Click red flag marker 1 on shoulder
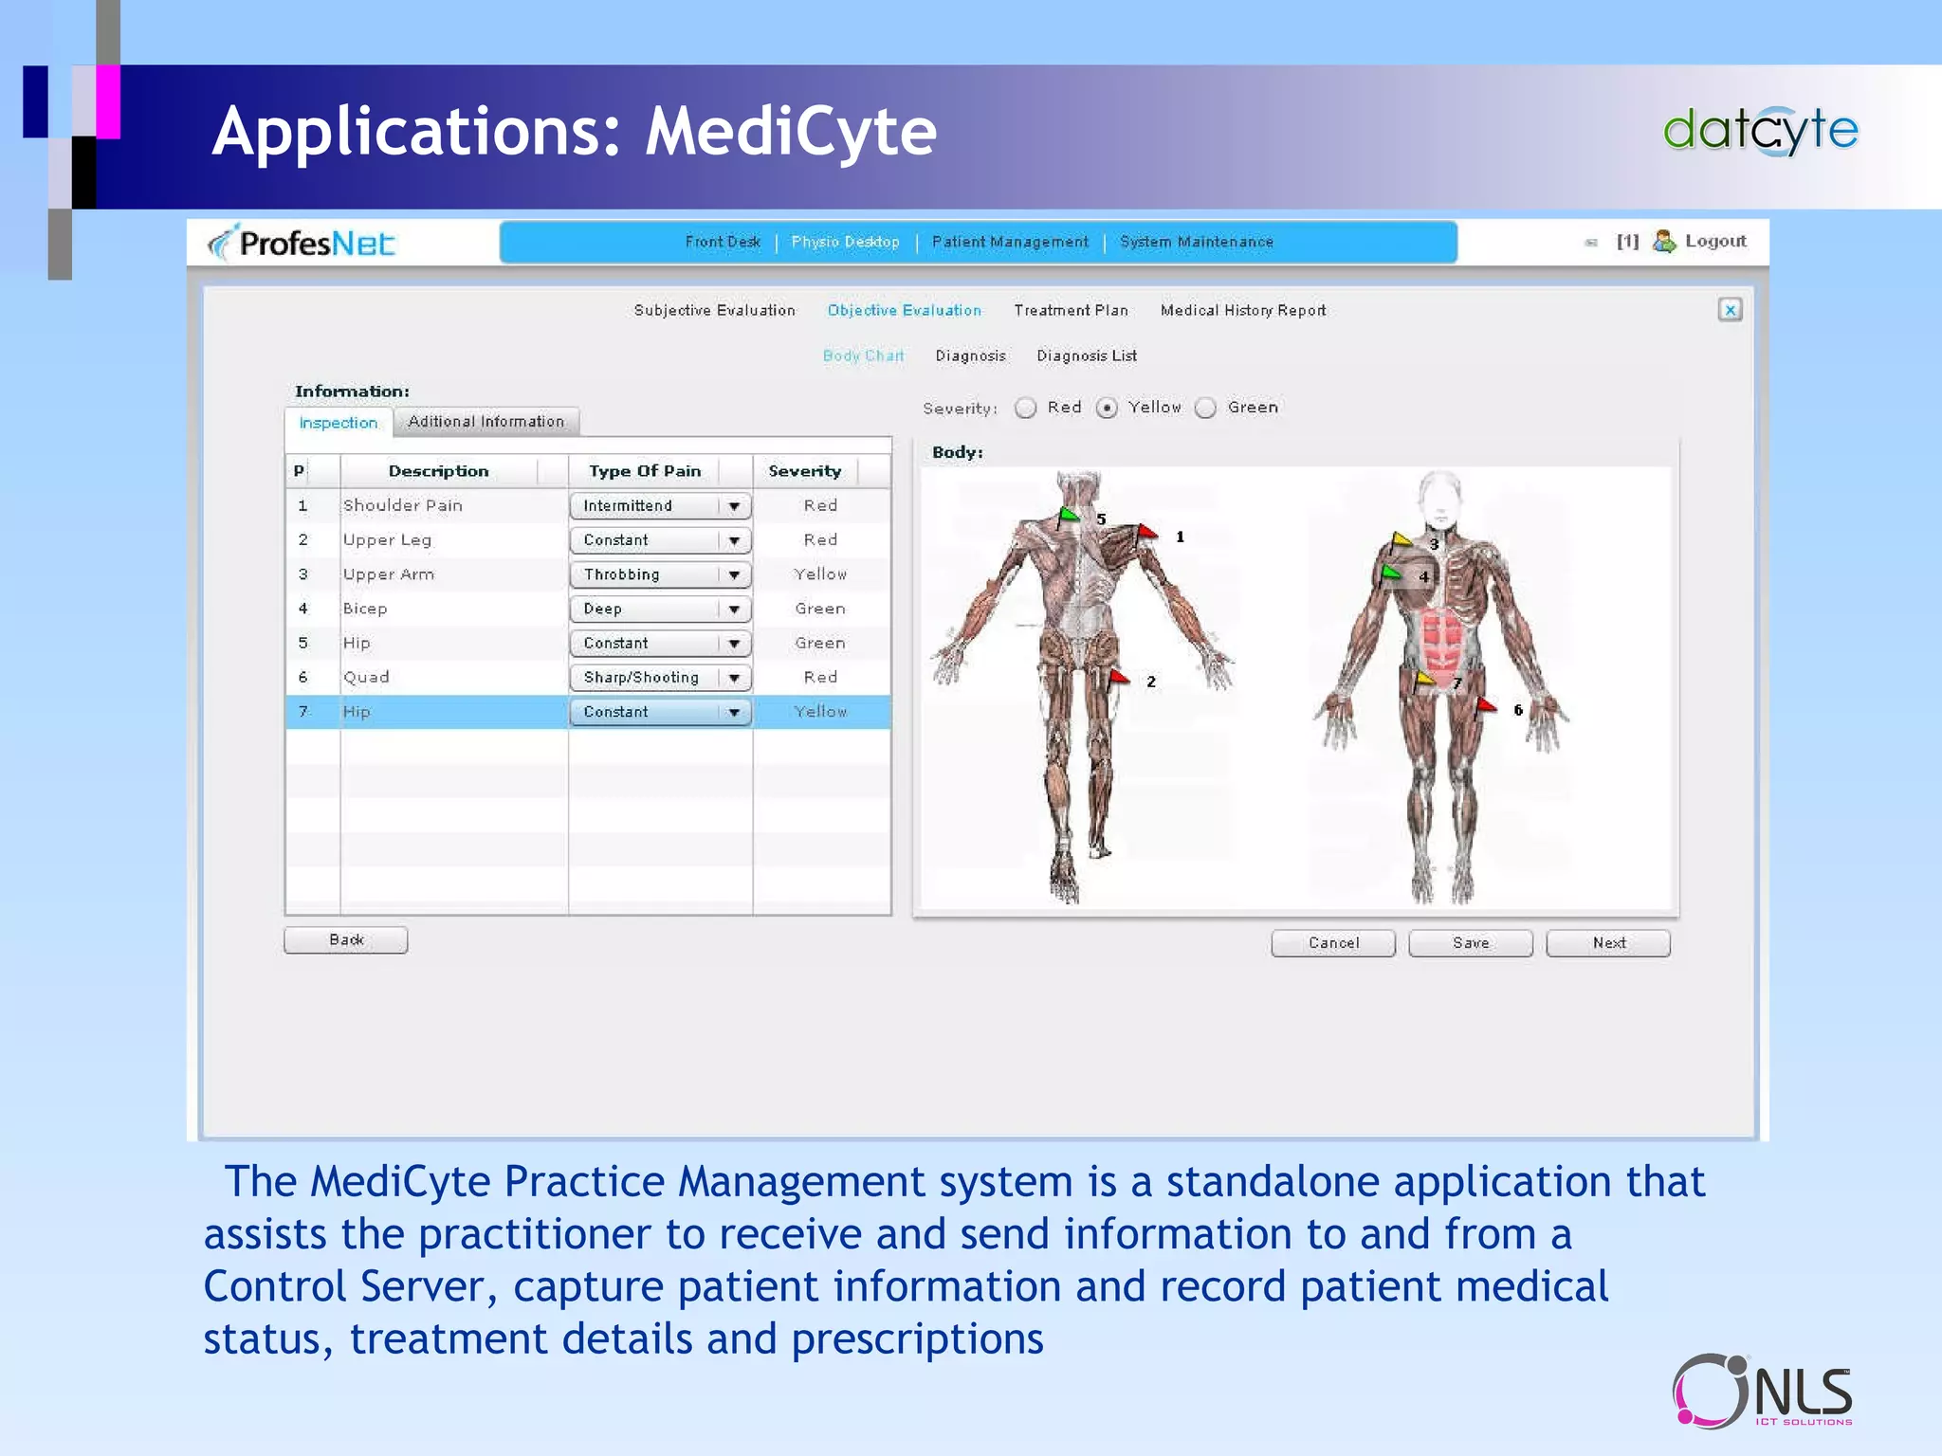The image size is (1942, 1456). coord(1148,532)
